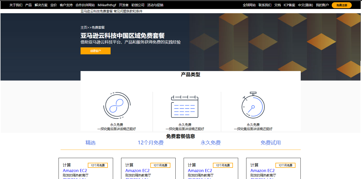The image size is (362, 179).
Task: Click the 产品类型 heading
Action: 191,74
